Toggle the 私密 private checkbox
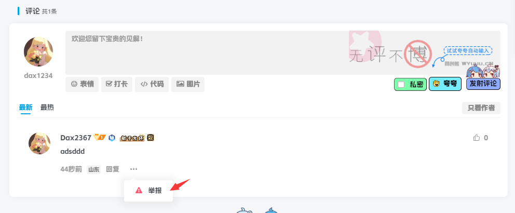Image resolution: width=515 pixels, height=213 pixels. coord(401,85)
